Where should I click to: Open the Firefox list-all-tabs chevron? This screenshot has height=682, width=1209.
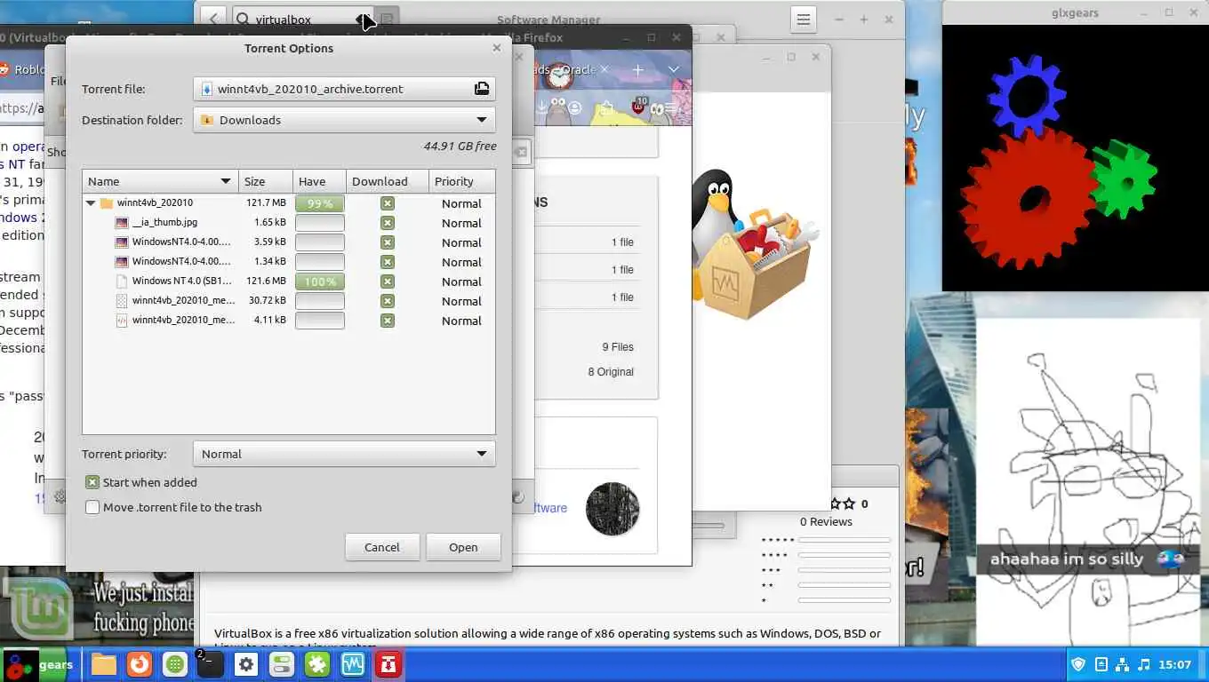673,69
